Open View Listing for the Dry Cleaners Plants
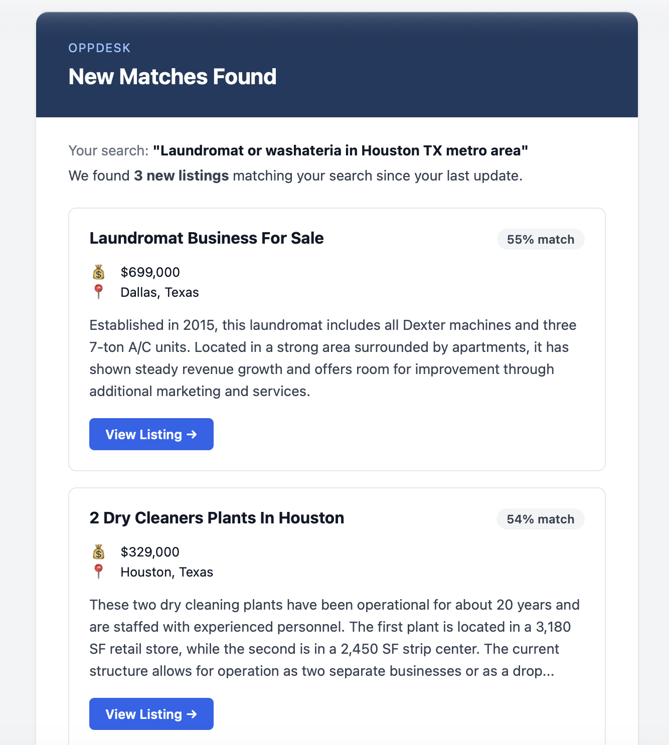This screenshot has height=745, width=669. point(151,714)
